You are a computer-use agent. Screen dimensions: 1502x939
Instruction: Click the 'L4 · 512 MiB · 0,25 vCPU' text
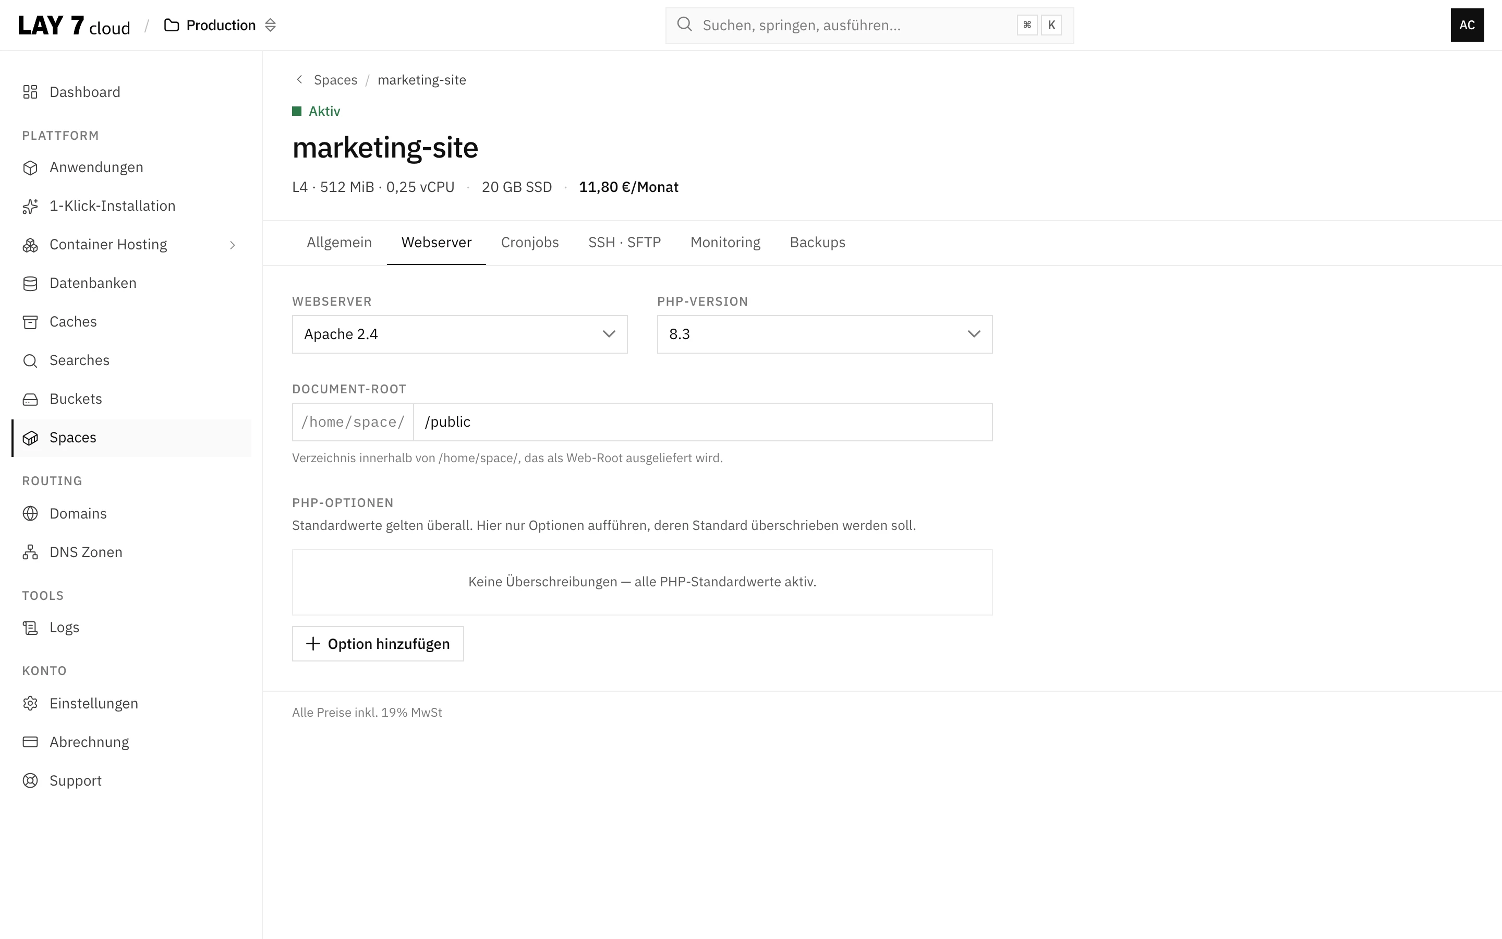373,187
